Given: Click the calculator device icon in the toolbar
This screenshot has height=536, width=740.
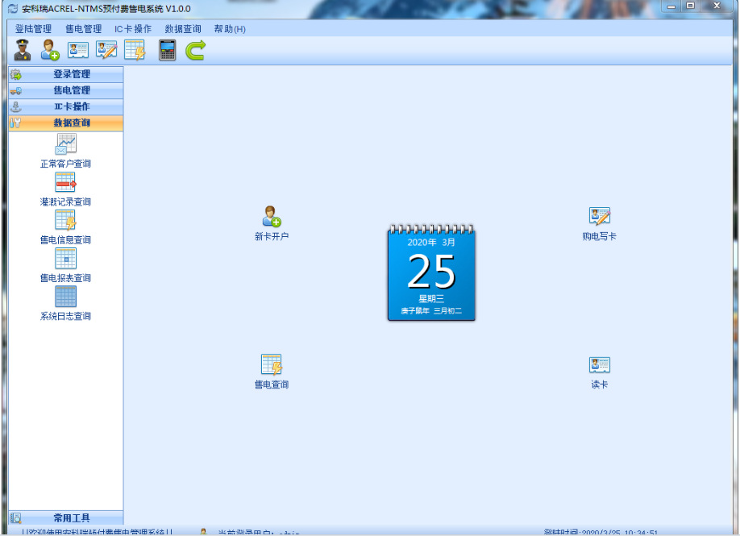Looking at the screenshot, I should point(167,50).
